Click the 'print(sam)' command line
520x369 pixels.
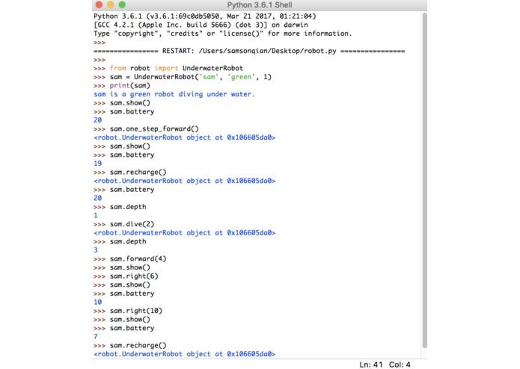(130, 85)
